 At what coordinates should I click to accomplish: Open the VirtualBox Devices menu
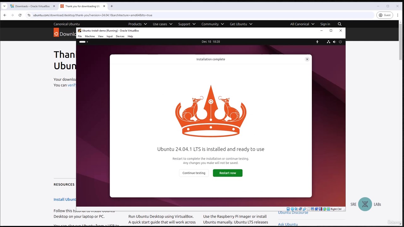pyautogui.click(x=120, y=36)
